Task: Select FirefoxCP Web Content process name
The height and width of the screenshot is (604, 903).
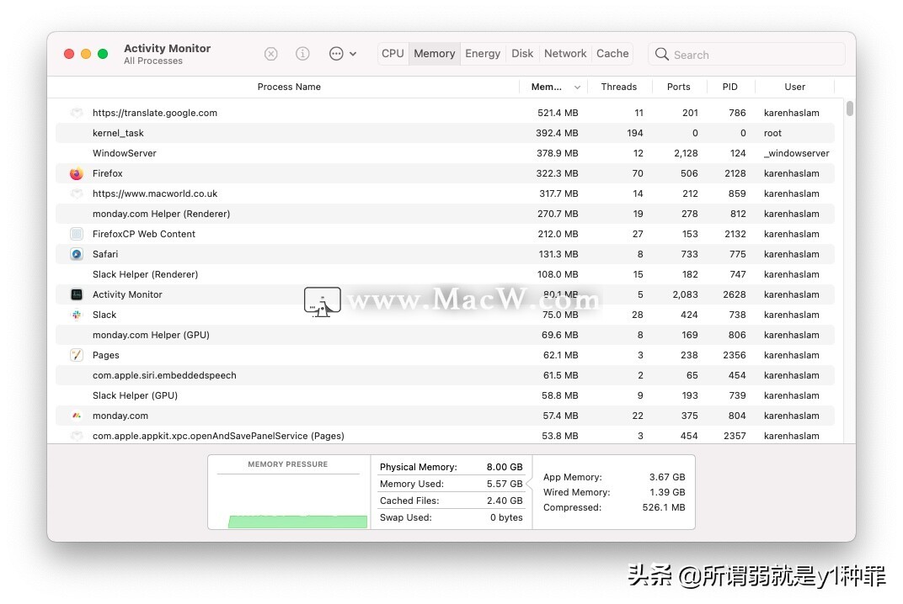Action: point(144,234)
